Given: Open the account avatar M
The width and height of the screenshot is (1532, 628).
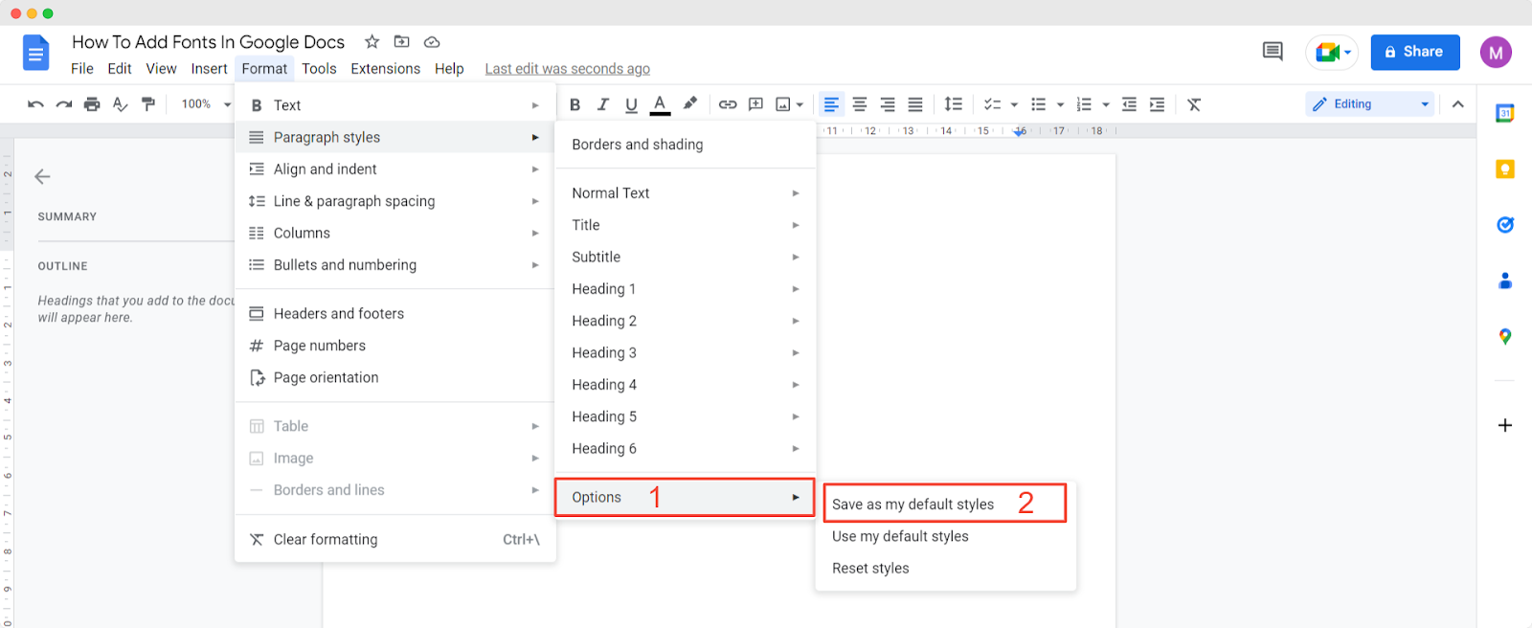Looking at the screenshot, I should point(1496,53).
